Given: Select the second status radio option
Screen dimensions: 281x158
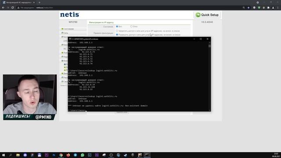Looking at the screenshot, I should 131,26.
